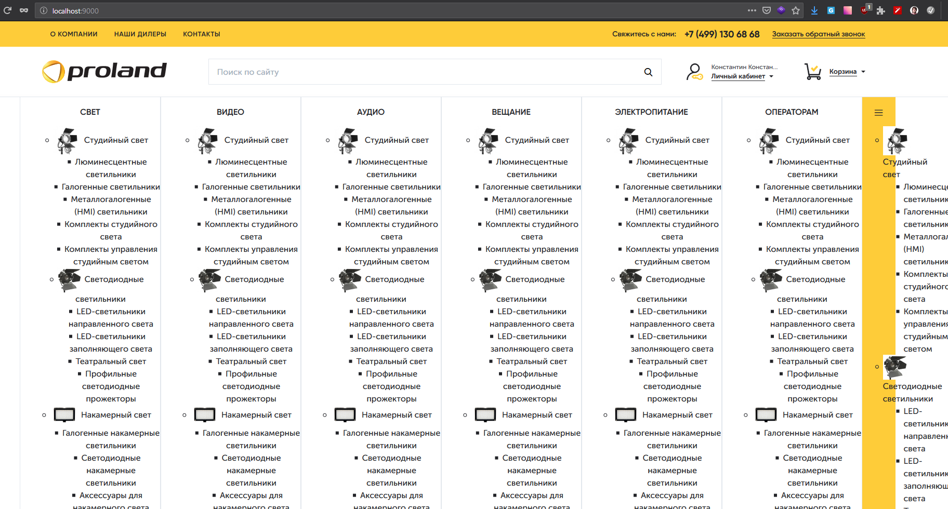Click Заказать обратный звонок link
This screenshot has width=948, height=509.
pos(818,34)
